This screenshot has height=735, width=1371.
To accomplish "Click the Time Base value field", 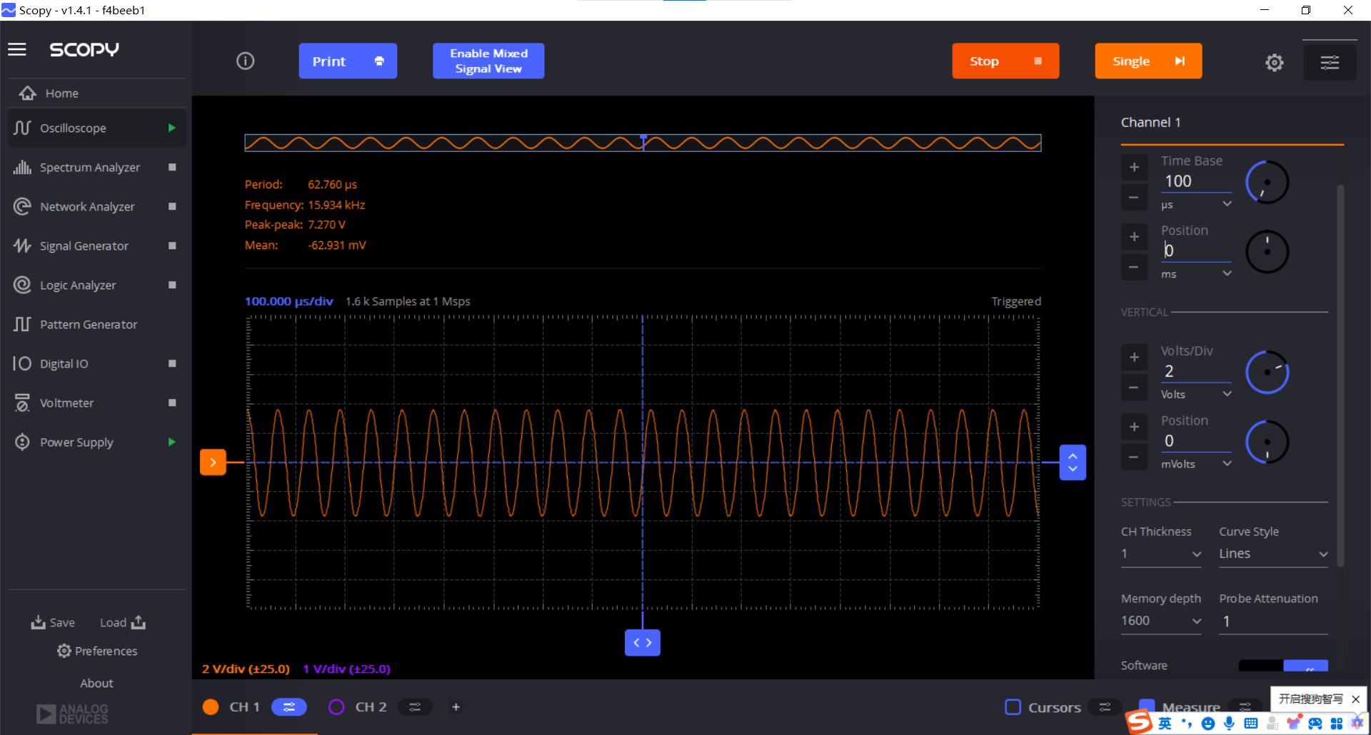I will (1196, 181).
